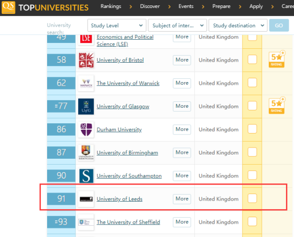Tick the compare checkbox for University of Leeds
Screen dimensions: 294x237
(252, 198)
